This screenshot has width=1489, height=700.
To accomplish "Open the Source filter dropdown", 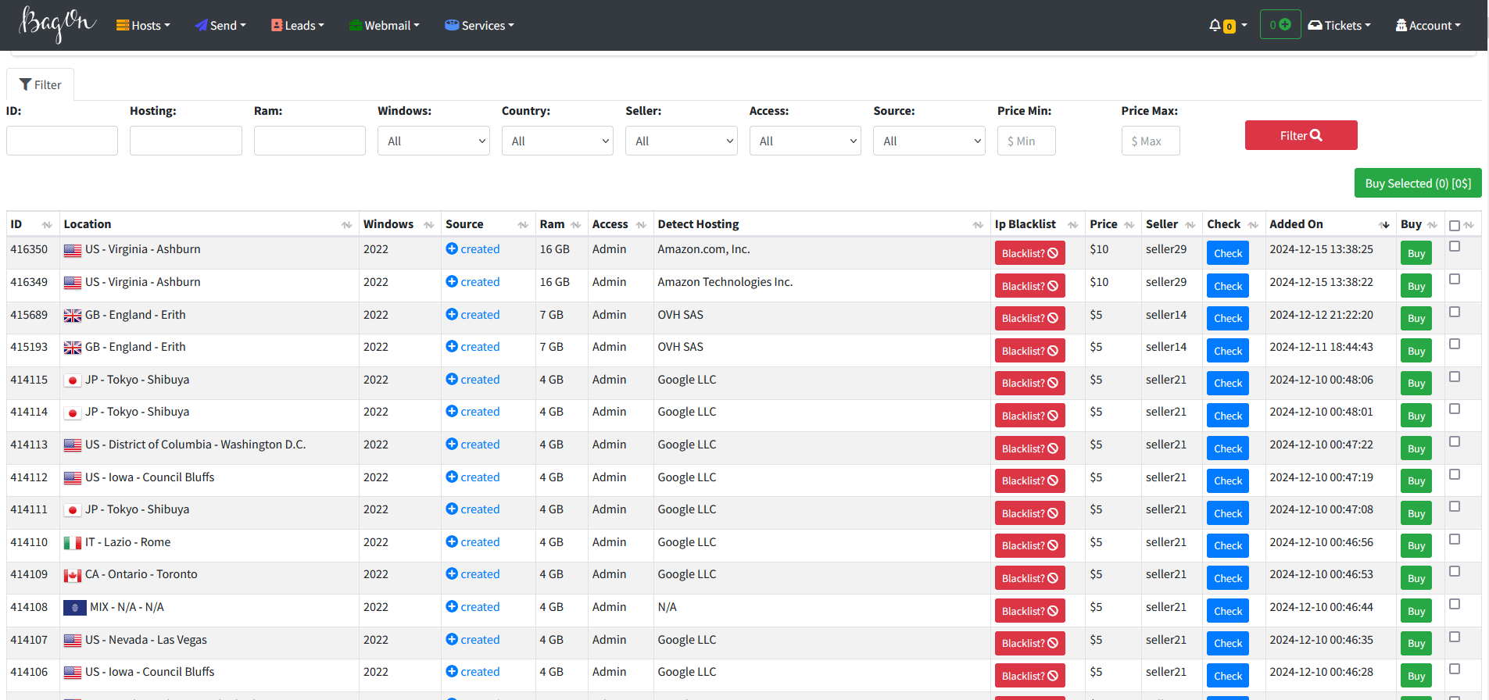I will click(929, 141).
